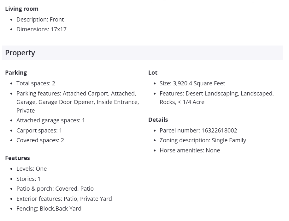Click the Dimensions: 17x17 entry
289x221 pixels.
[41, 29]
